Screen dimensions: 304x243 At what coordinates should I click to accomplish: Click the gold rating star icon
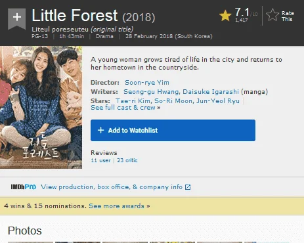225,16
